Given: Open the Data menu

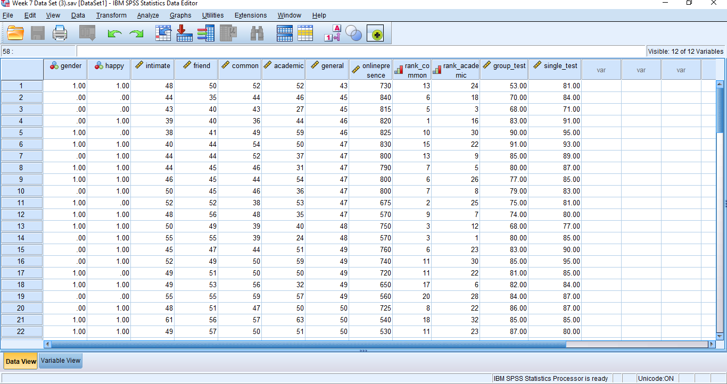Looking at the screenshot, I should pos(78,15).
